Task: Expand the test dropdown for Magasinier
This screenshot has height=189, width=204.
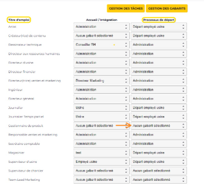Action: (x=102, y=152)
